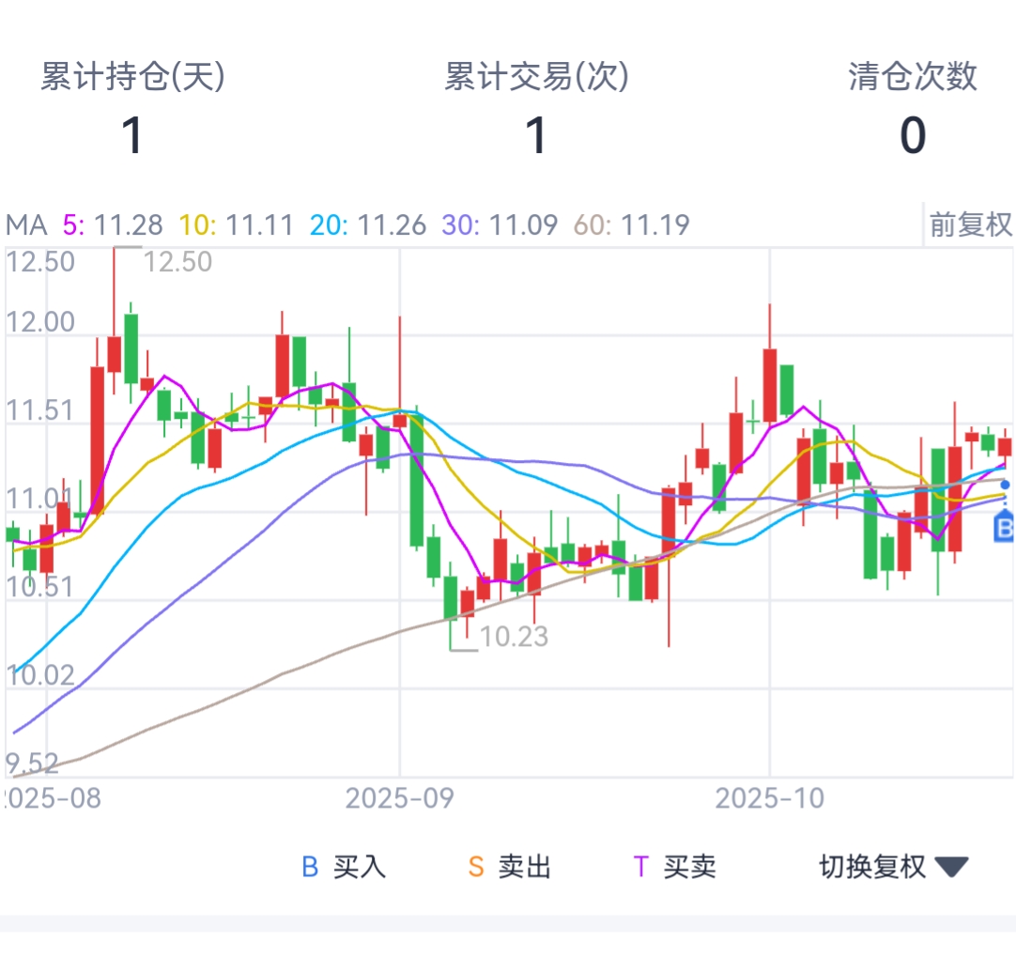The height and width of the screenshot is (971, 1016).
Task: Click the 切换复权 text label
Action: 872,867
